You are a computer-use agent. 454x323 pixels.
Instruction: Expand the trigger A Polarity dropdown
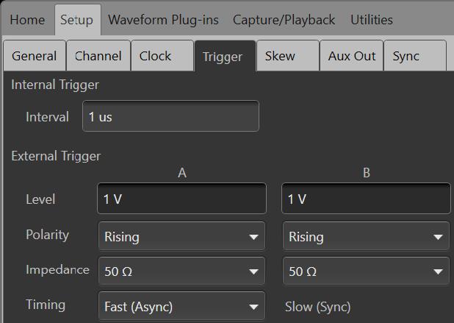tap(181, 237)
